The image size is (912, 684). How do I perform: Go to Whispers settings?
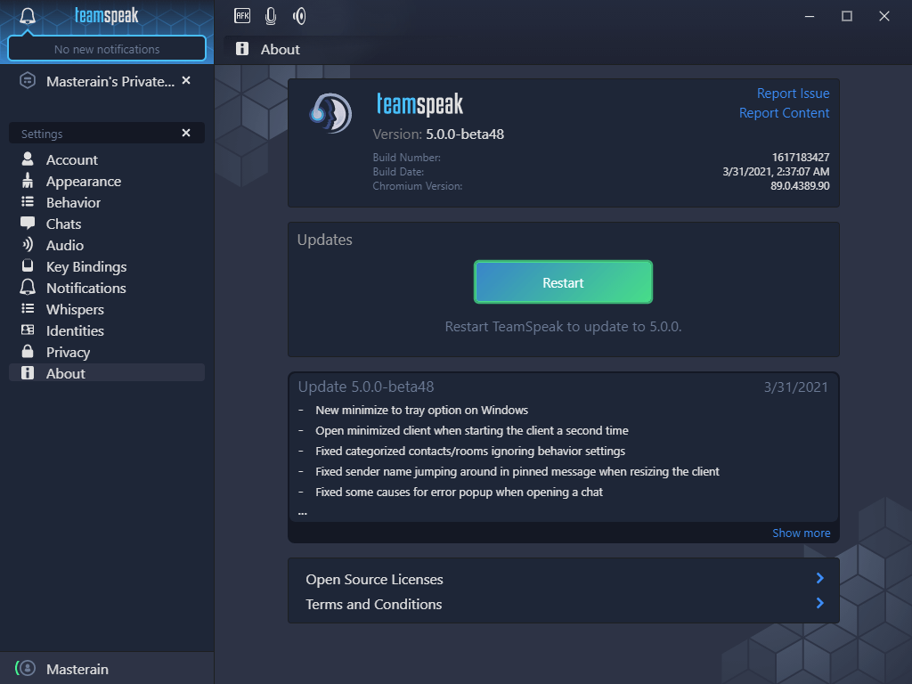75,309
